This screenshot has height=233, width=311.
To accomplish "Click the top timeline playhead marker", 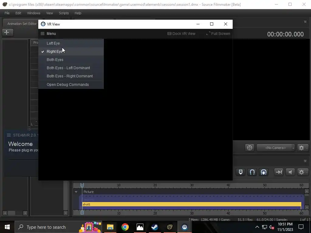I will (82, 185).
